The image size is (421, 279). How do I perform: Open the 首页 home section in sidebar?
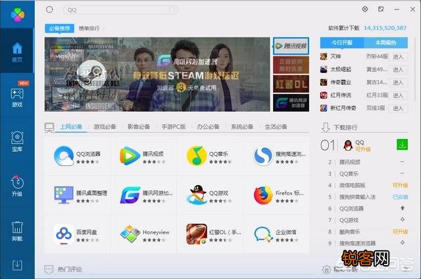click(x=17, y=52)
